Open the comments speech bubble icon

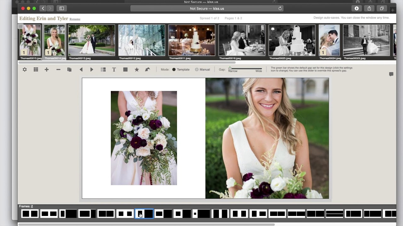pos(391,74)
